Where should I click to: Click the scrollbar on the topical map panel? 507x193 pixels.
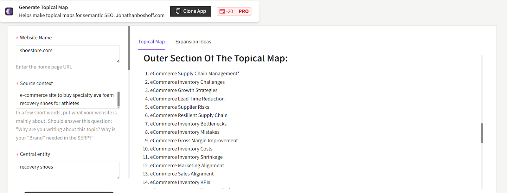482,133
